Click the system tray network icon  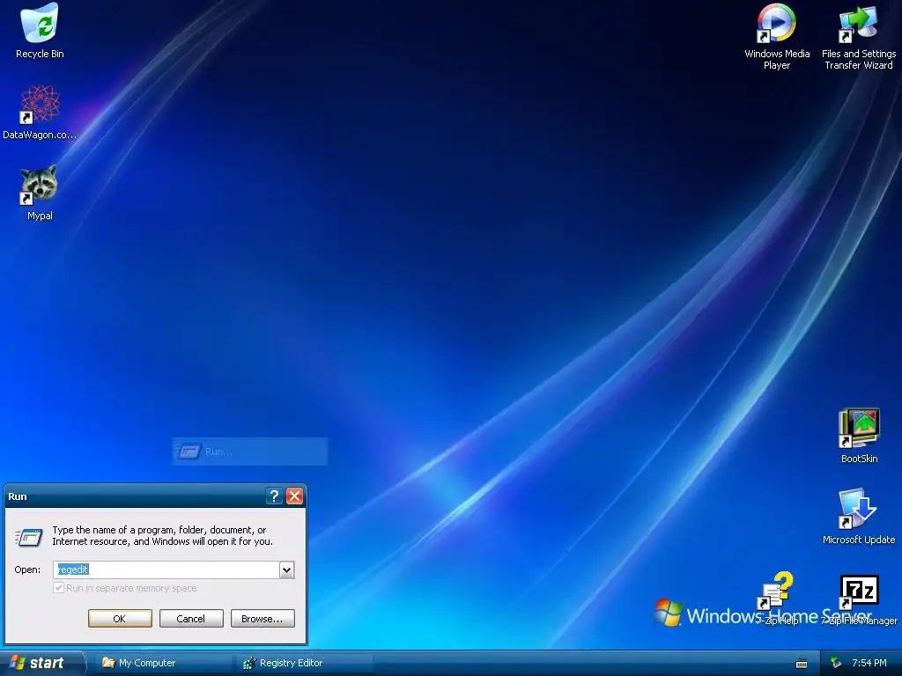[836, 663]
